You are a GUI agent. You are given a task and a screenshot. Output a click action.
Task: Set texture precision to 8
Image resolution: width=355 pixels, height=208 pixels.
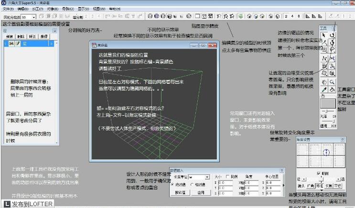(299, 16)
